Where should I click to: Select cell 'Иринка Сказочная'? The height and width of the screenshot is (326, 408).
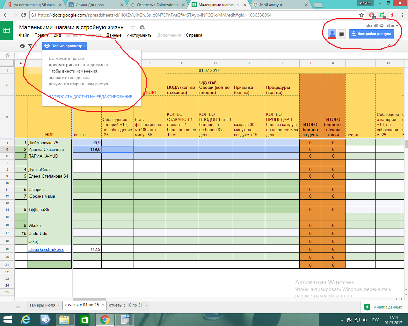click(49, 149)
